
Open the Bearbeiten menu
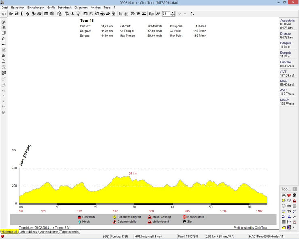click(x=18, y=8)
